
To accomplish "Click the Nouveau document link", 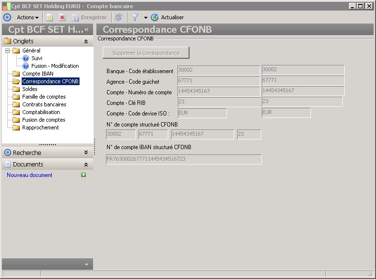I will pos(29,175).
